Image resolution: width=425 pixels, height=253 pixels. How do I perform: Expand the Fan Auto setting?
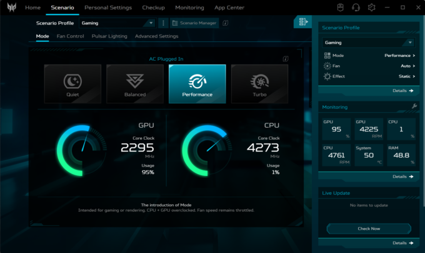407,66
